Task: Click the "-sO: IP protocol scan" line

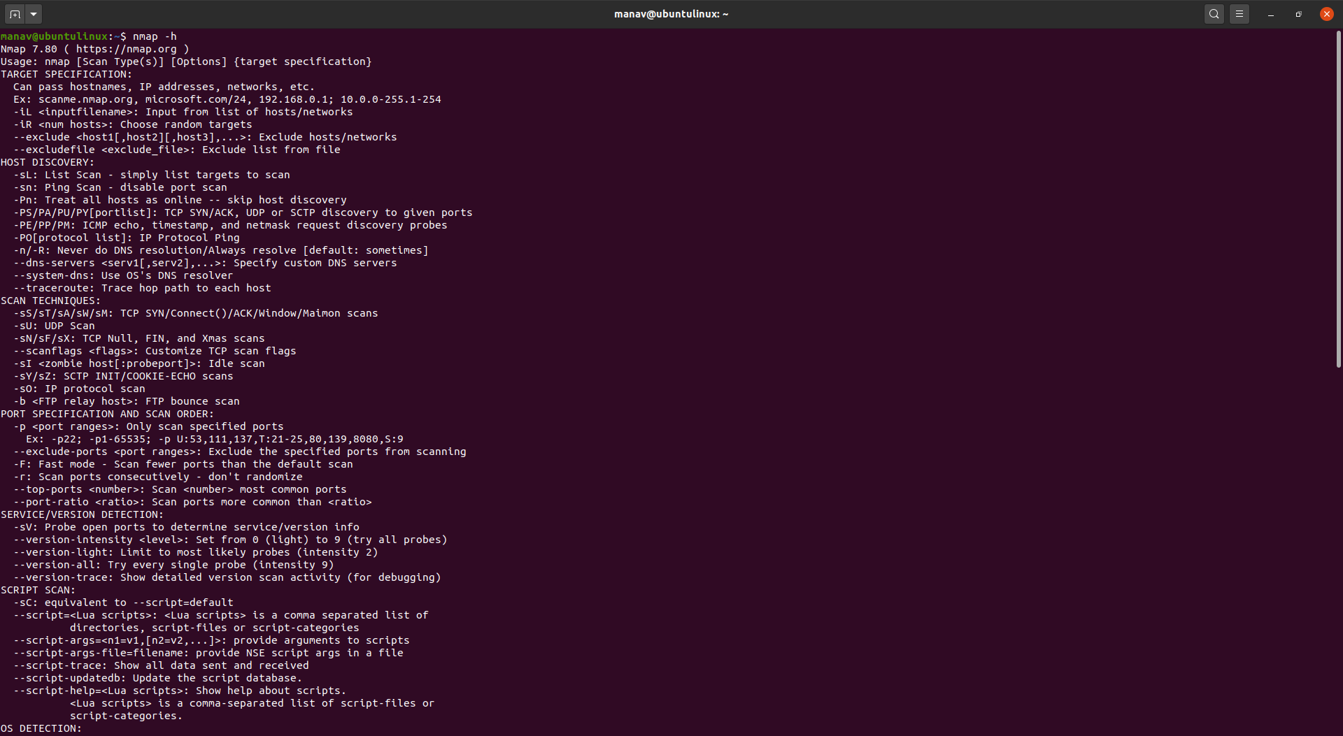Action: coord(79,389)
